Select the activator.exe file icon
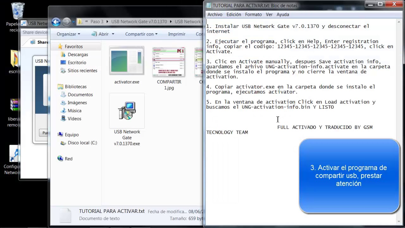 [127, 61]
